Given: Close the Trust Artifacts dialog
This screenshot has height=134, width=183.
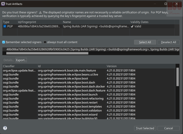Looking at the screenshot, I should pos(177,3).
